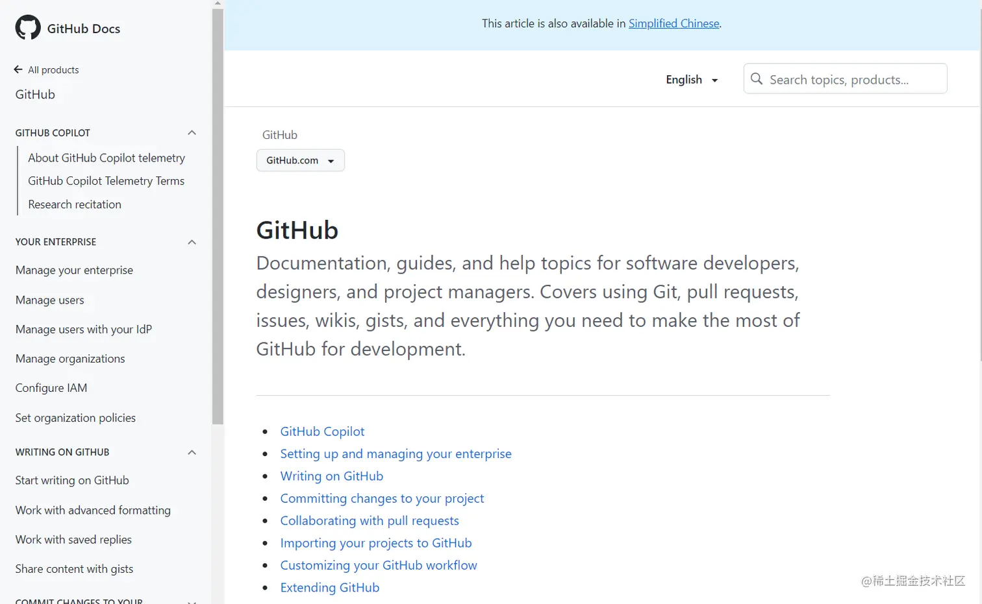Click the invertocat octocat icon in the header

[27, 27]
